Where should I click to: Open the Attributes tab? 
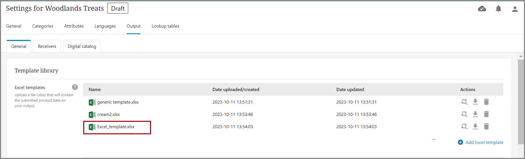pyautogui.click(x=74, y=26)
